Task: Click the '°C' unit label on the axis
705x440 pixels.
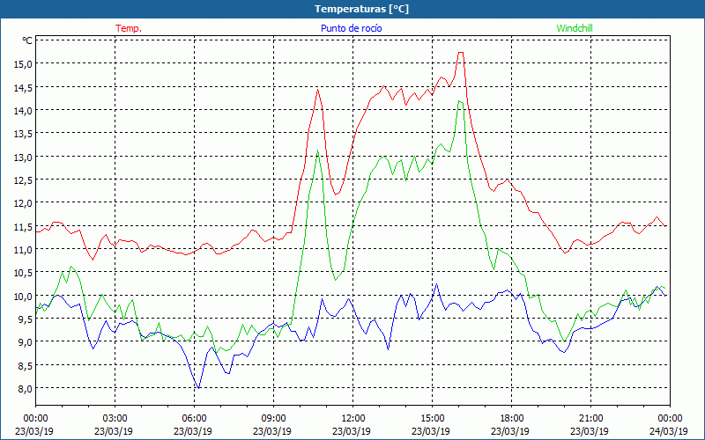Action: [x=27, y=40]
